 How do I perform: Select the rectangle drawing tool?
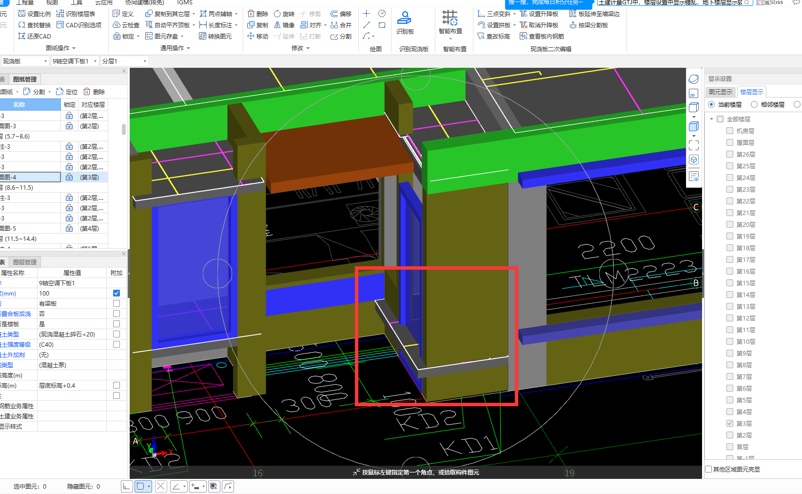(382, 25)
